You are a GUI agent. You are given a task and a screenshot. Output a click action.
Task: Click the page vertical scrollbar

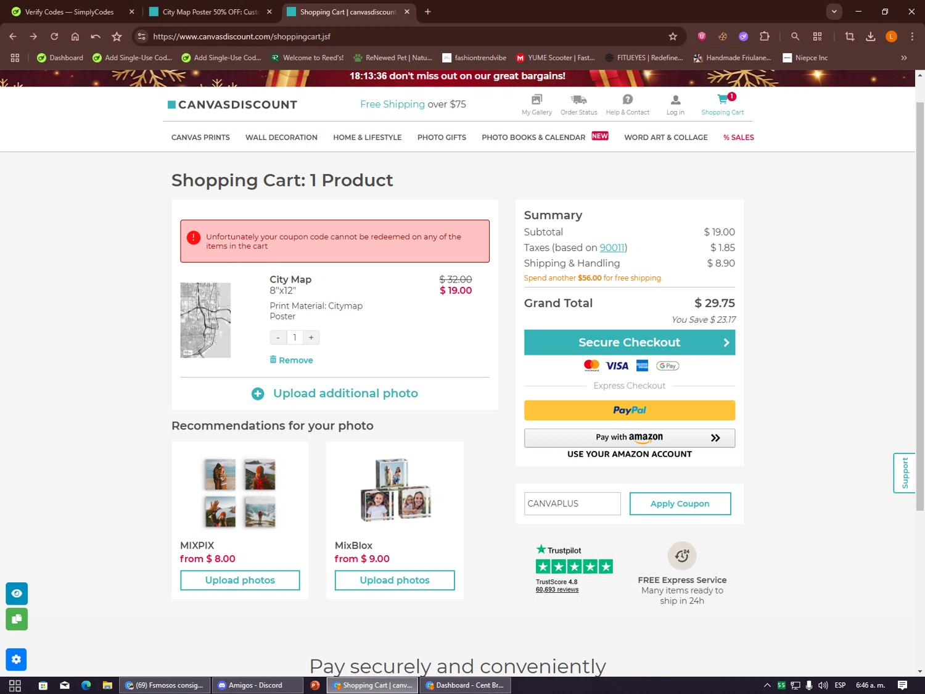coord(919,305)
